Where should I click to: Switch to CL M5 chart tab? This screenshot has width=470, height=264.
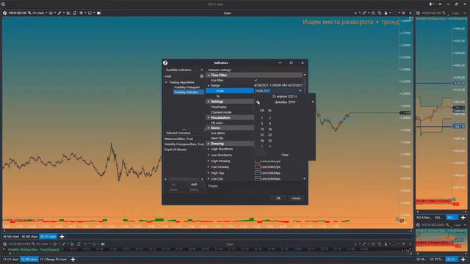29,259
